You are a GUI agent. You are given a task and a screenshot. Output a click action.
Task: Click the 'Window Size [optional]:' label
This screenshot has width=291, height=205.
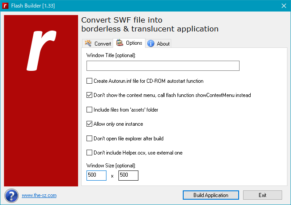tap(111, 166)
